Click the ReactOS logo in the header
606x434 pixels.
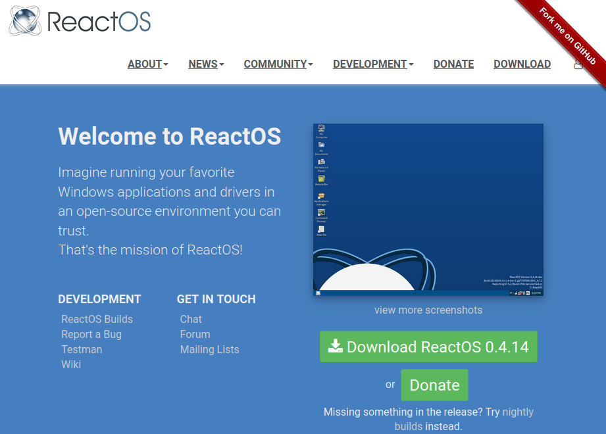tap(80, 21)
